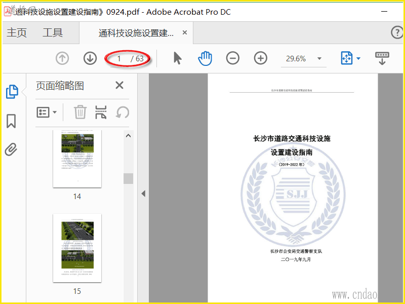
Task: Open the 主页 tab
Action: pyautogui.click(x=17, y=32)
